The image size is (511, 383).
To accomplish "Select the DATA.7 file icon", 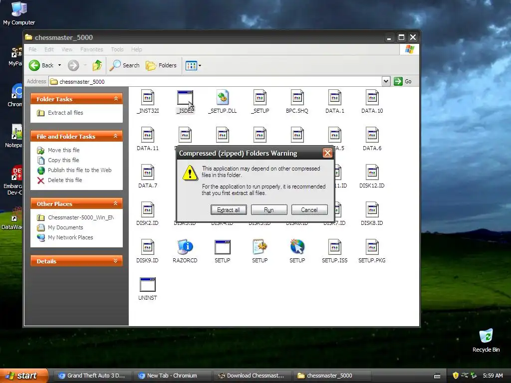I will (148, 172).
